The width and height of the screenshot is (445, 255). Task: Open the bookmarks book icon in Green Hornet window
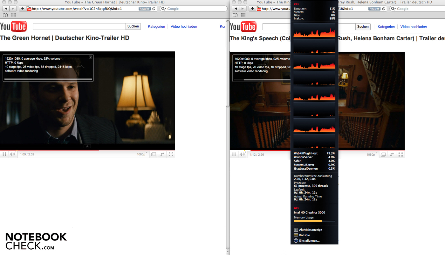tap(5, 15)
